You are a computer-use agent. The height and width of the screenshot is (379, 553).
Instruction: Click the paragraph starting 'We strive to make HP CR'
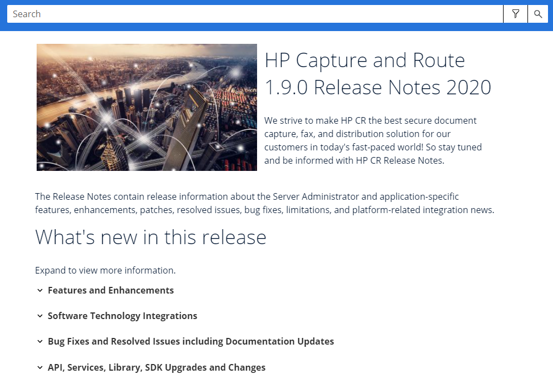pos(373,140)
